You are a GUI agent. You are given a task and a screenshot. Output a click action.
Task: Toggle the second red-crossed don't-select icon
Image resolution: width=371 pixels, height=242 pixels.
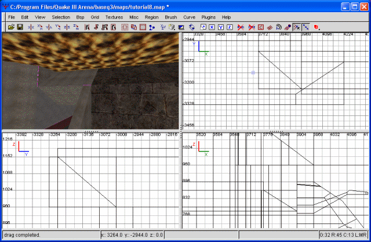(x=252, y=27)
